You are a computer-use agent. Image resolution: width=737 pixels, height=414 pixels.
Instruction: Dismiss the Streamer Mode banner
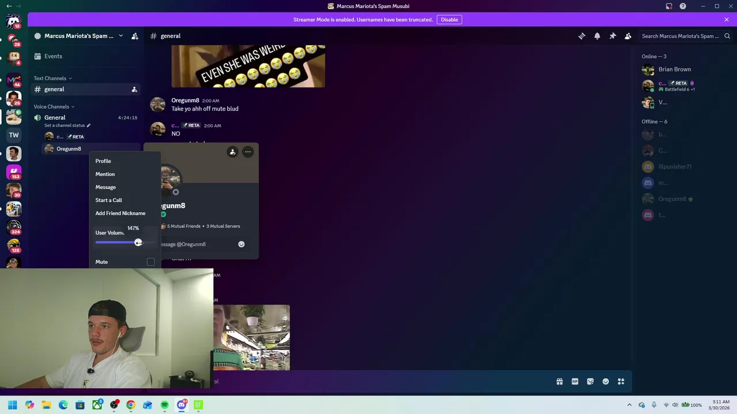click(x=727, y=20)
